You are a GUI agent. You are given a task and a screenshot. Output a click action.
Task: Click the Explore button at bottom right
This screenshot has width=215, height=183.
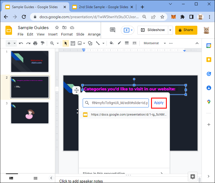[193, 177]
